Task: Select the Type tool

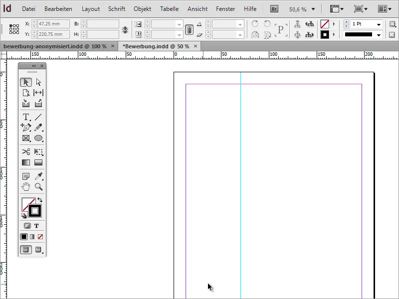Action: [x=26, y=117]
